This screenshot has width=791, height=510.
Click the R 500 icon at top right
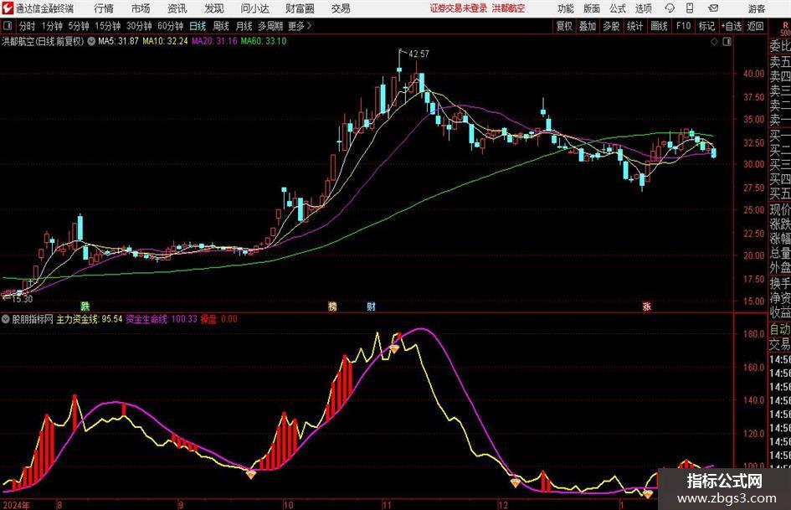pyautogui.click(x=785, y=28)
